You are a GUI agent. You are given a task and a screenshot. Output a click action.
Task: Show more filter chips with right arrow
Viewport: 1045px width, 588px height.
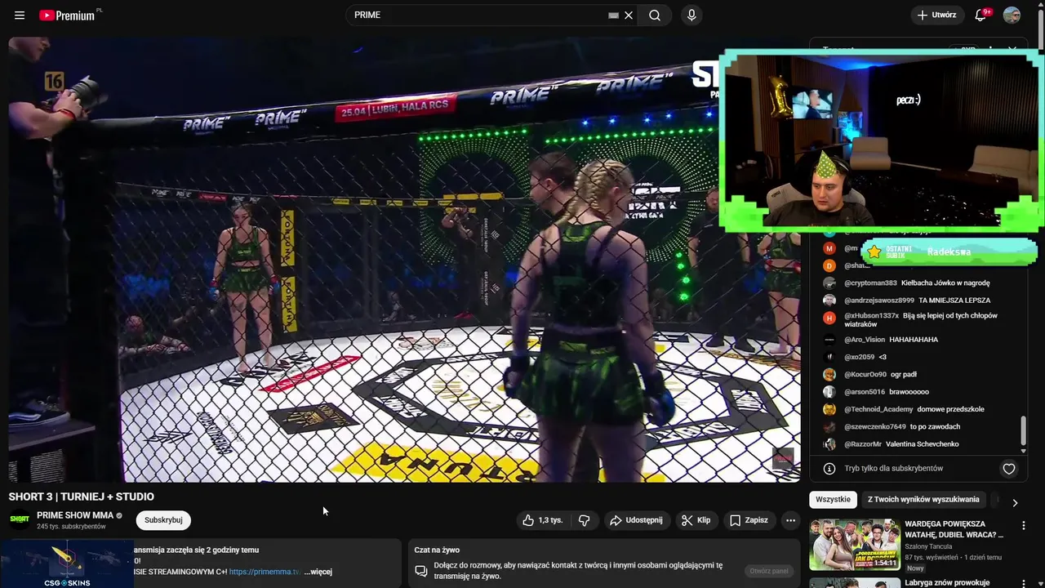[1015, 503]
